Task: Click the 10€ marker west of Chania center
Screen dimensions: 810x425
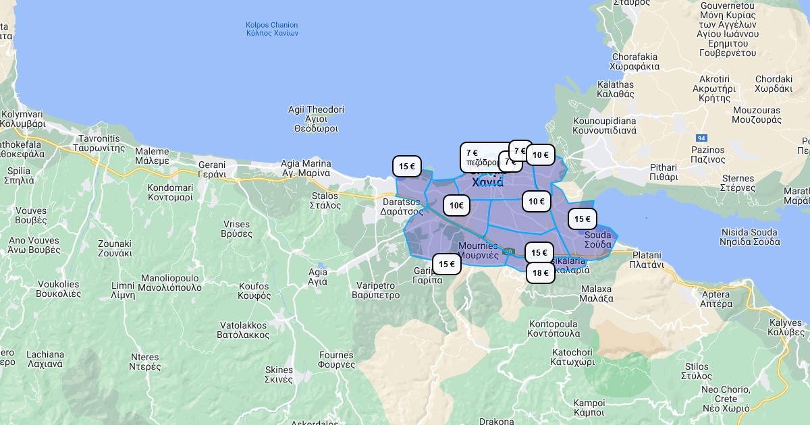Action: (456, 206)
